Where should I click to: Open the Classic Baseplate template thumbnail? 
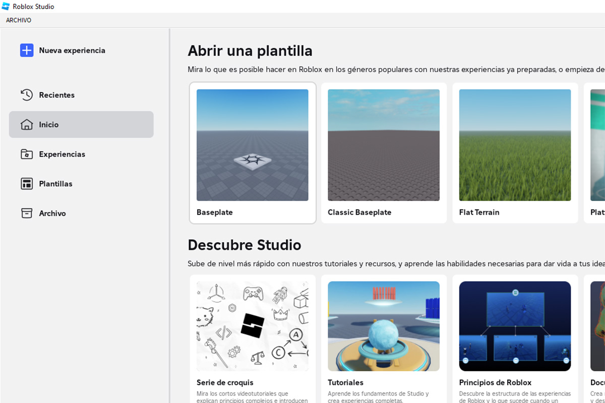(x=384, y=145)
